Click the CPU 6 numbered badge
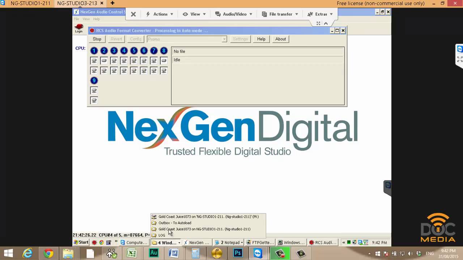 point(144,51)
